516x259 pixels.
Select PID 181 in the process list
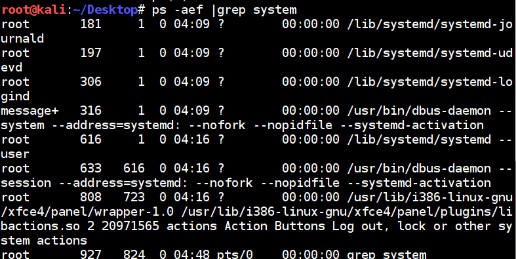91,24
